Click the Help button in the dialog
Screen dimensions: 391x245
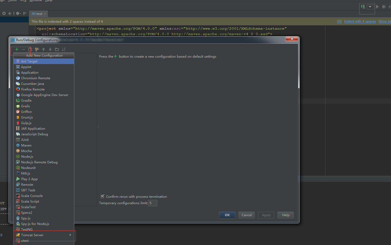pyautogui.click(x=286, y=215)
